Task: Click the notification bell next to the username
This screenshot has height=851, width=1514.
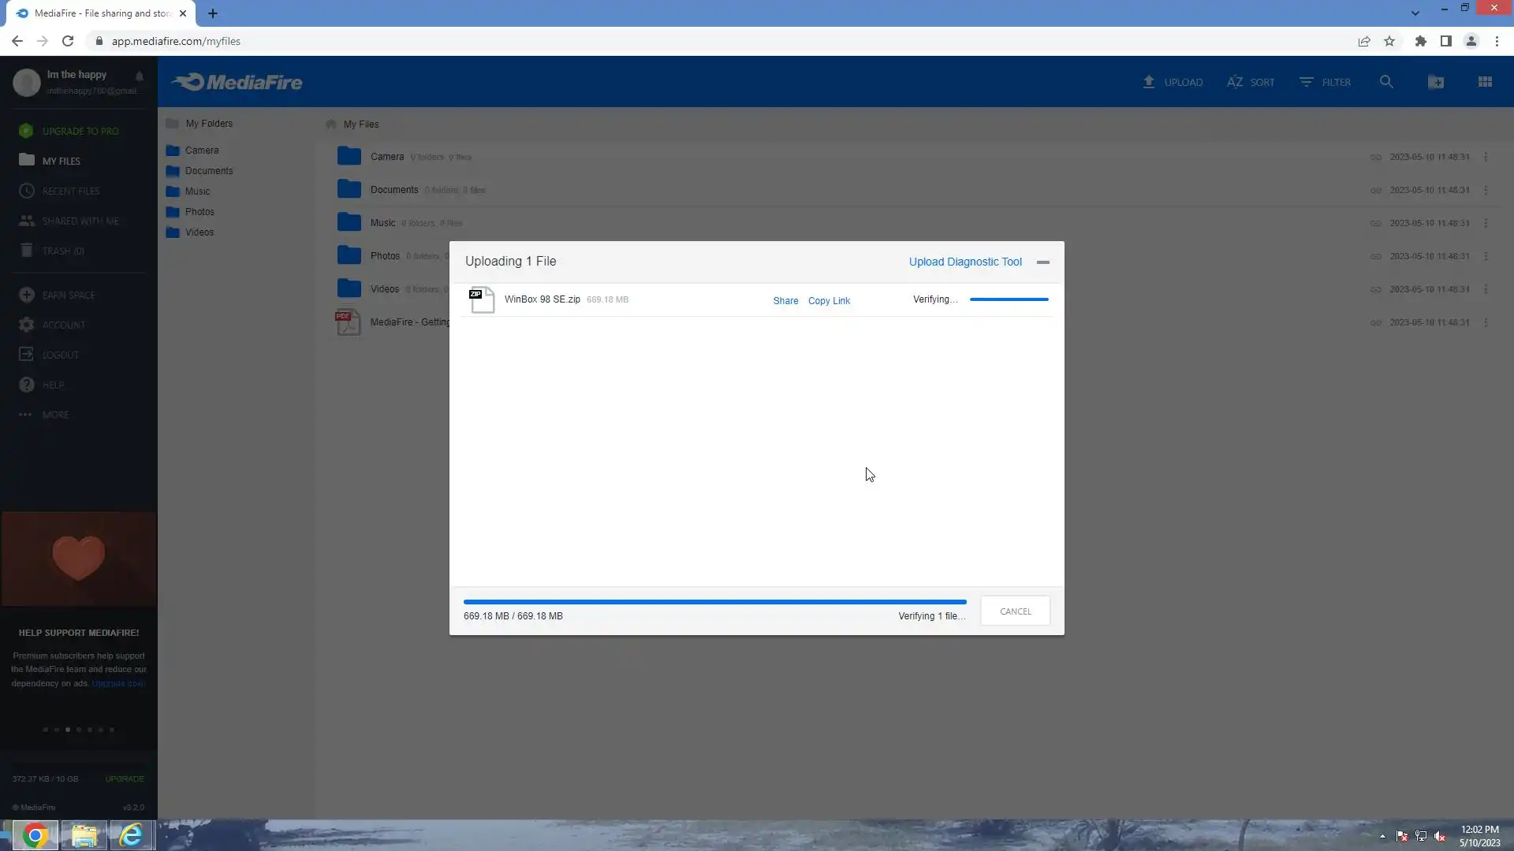Action: click(140, 76)
